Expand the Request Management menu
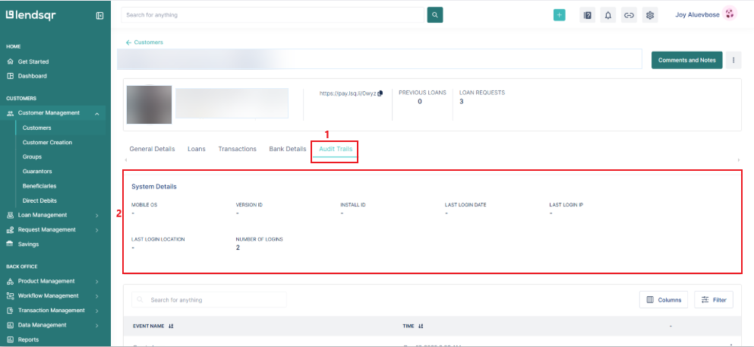Screen dimensions: 754x347 tap(97, 229)
